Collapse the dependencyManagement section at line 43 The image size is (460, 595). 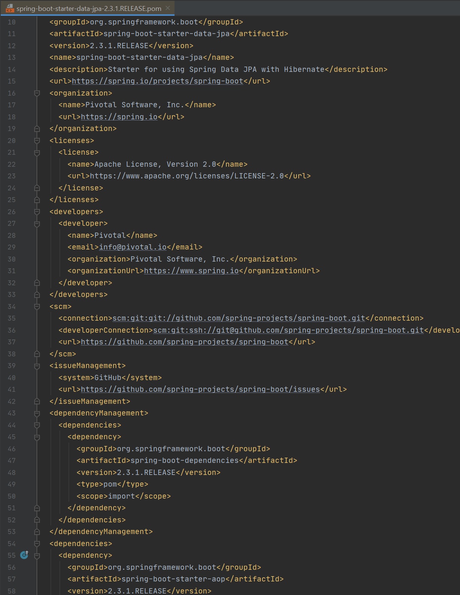coord(37,413)
